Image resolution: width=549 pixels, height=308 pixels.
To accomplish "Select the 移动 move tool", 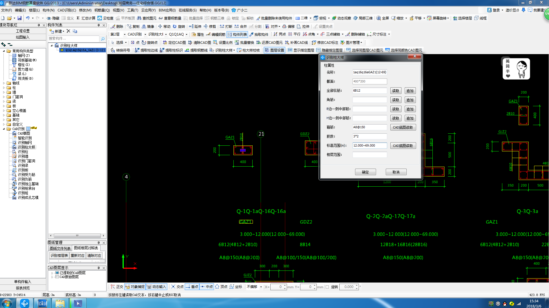I will (x=164, y=26).
